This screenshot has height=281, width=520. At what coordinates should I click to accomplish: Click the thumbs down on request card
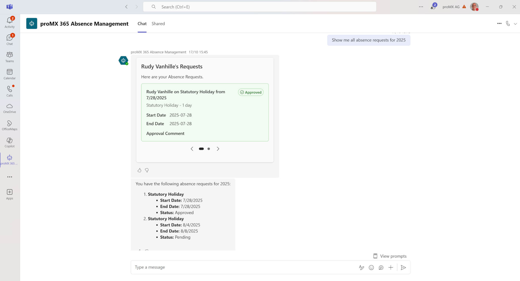point(147,170)
